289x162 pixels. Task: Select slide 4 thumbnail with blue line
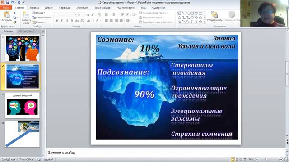[x=23, y=134]
